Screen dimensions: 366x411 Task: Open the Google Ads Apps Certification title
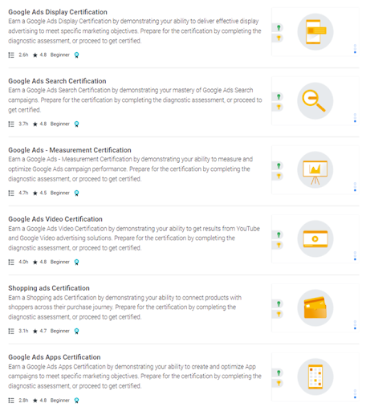pyautogui.click(x=55, y=357)
